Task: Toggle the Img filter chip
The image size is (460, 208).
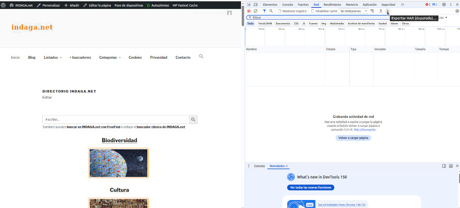Action: (323, 23)
